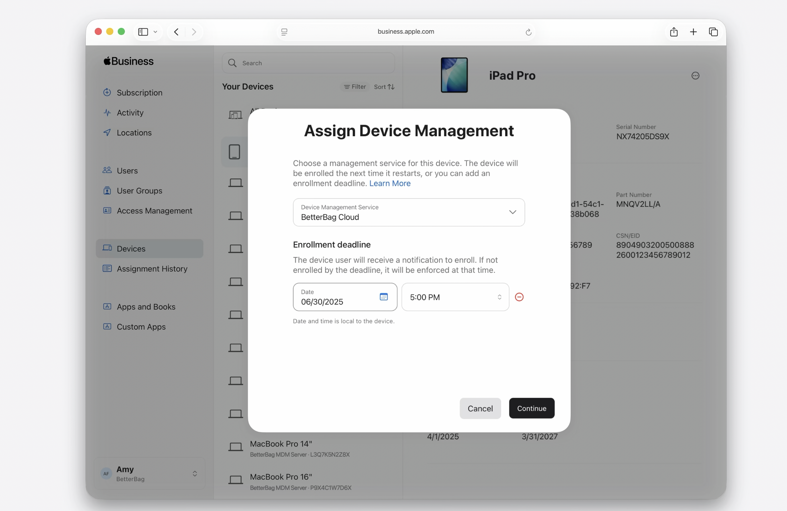Click the device Search field

308,63
